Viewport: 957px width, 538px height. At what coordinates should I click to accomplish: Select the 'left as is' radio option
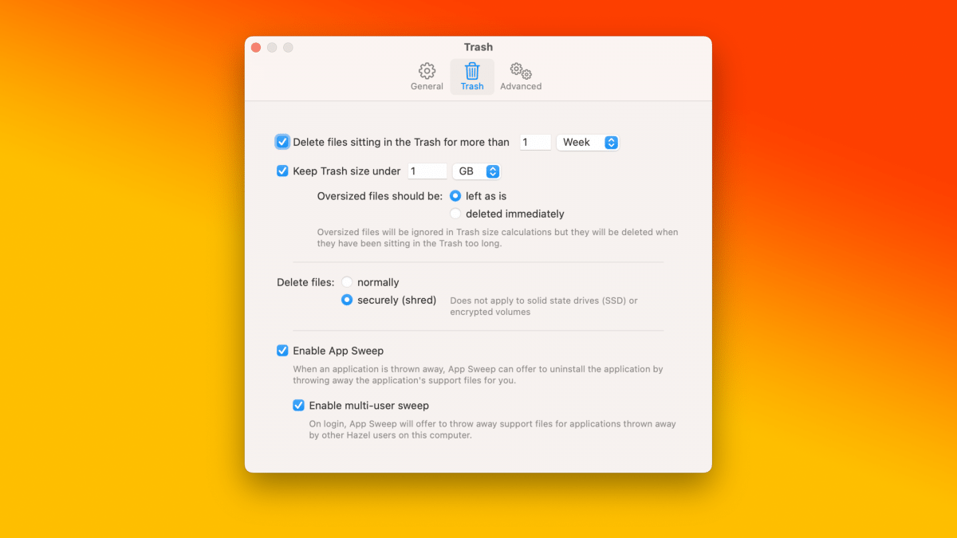(x=455, y=195)
